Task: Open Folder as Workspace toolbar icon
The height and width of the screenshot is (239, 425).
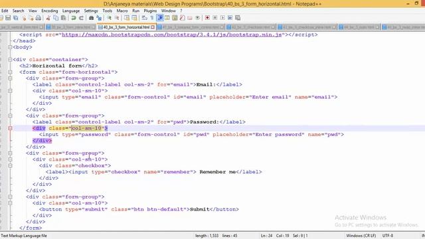Action: tap(190, 18)
